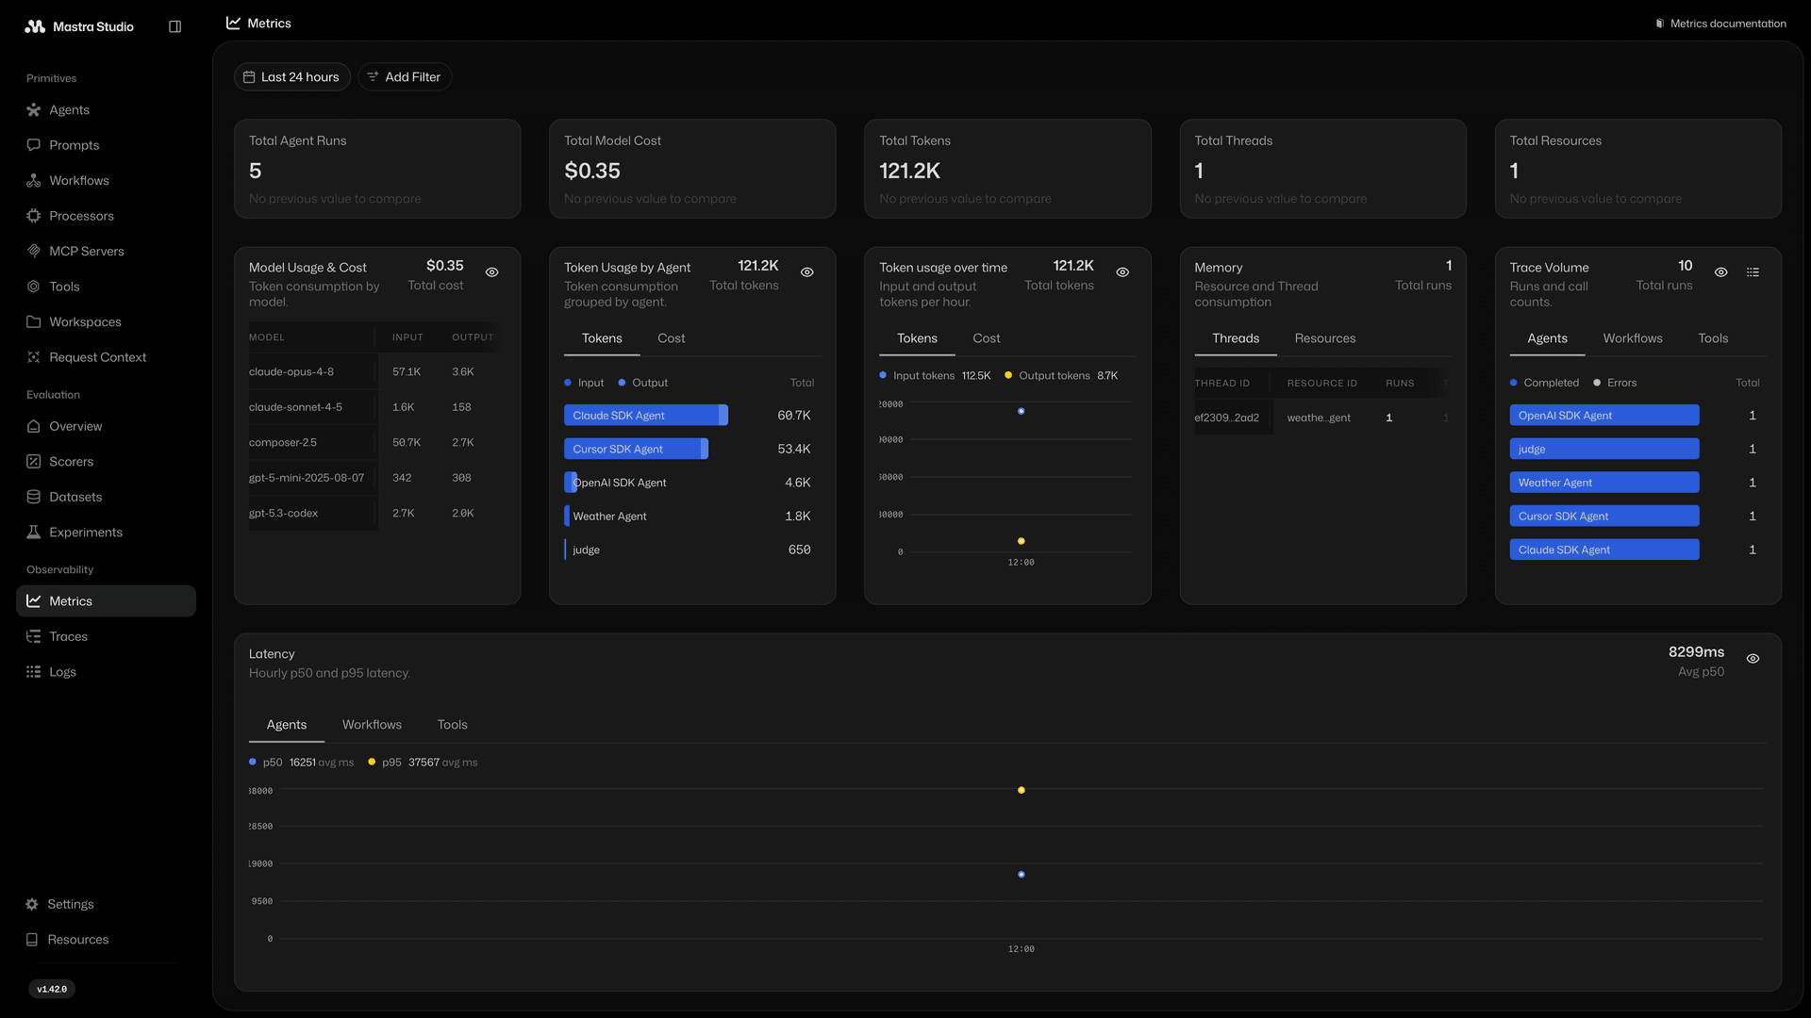Open the Agents page from the sidebar
The width and height of the screenshot is (1811, 1018).
point(106,110)
